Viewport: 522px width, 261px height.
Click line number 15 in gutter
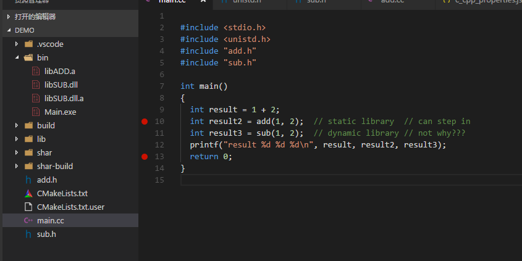tap(159, 180)
